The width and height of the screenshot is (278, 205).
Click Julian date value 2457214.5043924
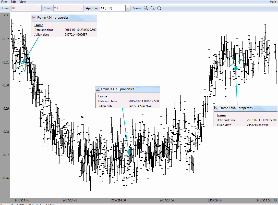tap(140, 106)
